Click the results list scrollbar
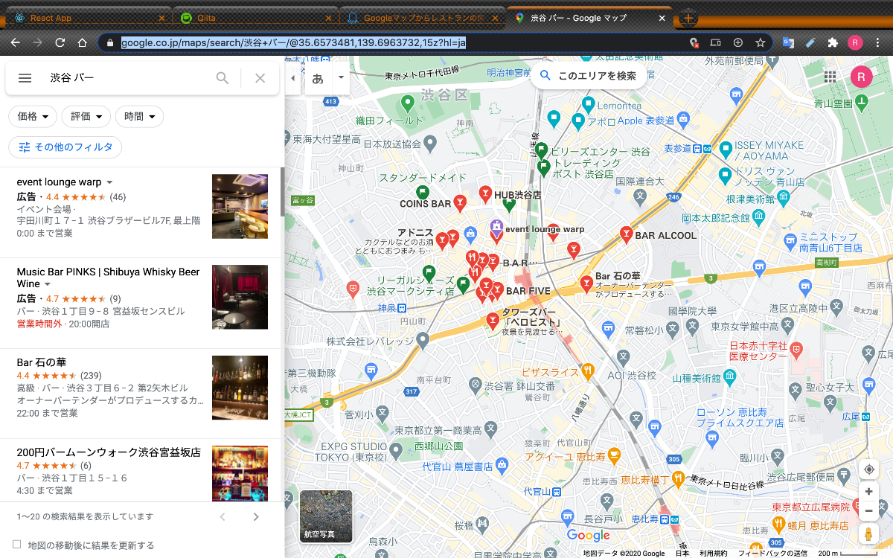Screen dimensions: 893x558 (282, 192)
